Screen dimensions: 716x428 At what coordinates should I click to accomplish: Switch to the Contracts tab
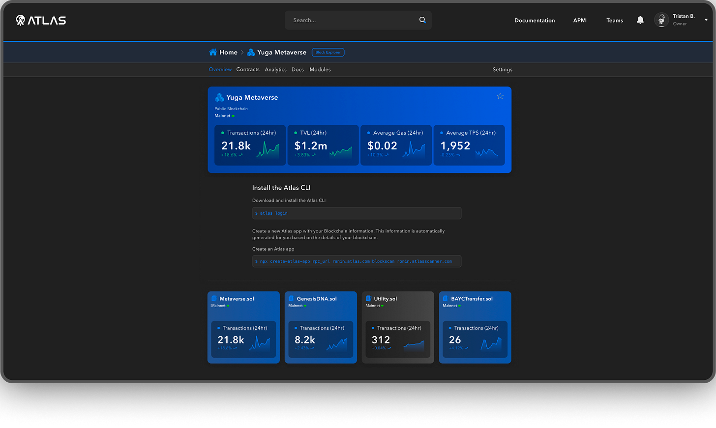pyautogui.click(x=248, y=69)
